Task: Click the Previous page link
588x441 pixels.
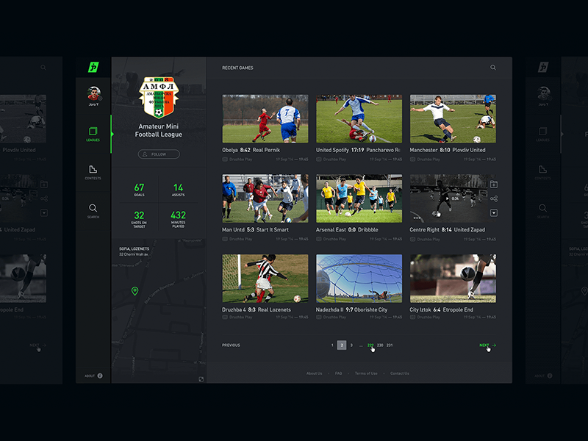Action: click(231, 345)
